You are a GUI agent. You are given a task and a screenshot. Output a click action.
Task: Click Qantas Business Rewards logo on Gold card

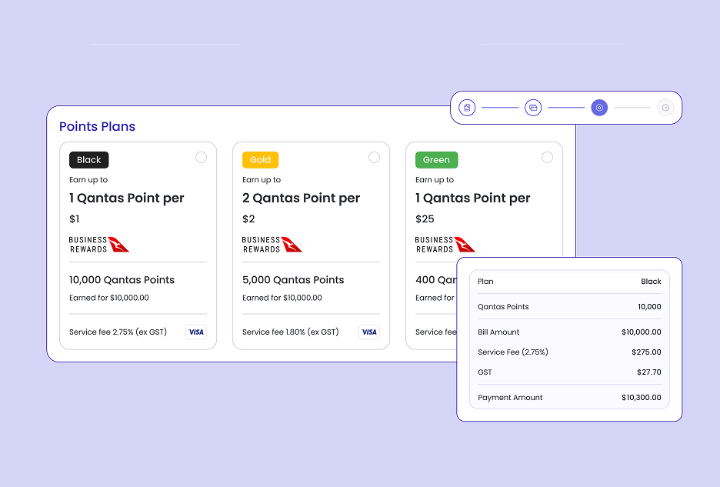pos(272,245)
